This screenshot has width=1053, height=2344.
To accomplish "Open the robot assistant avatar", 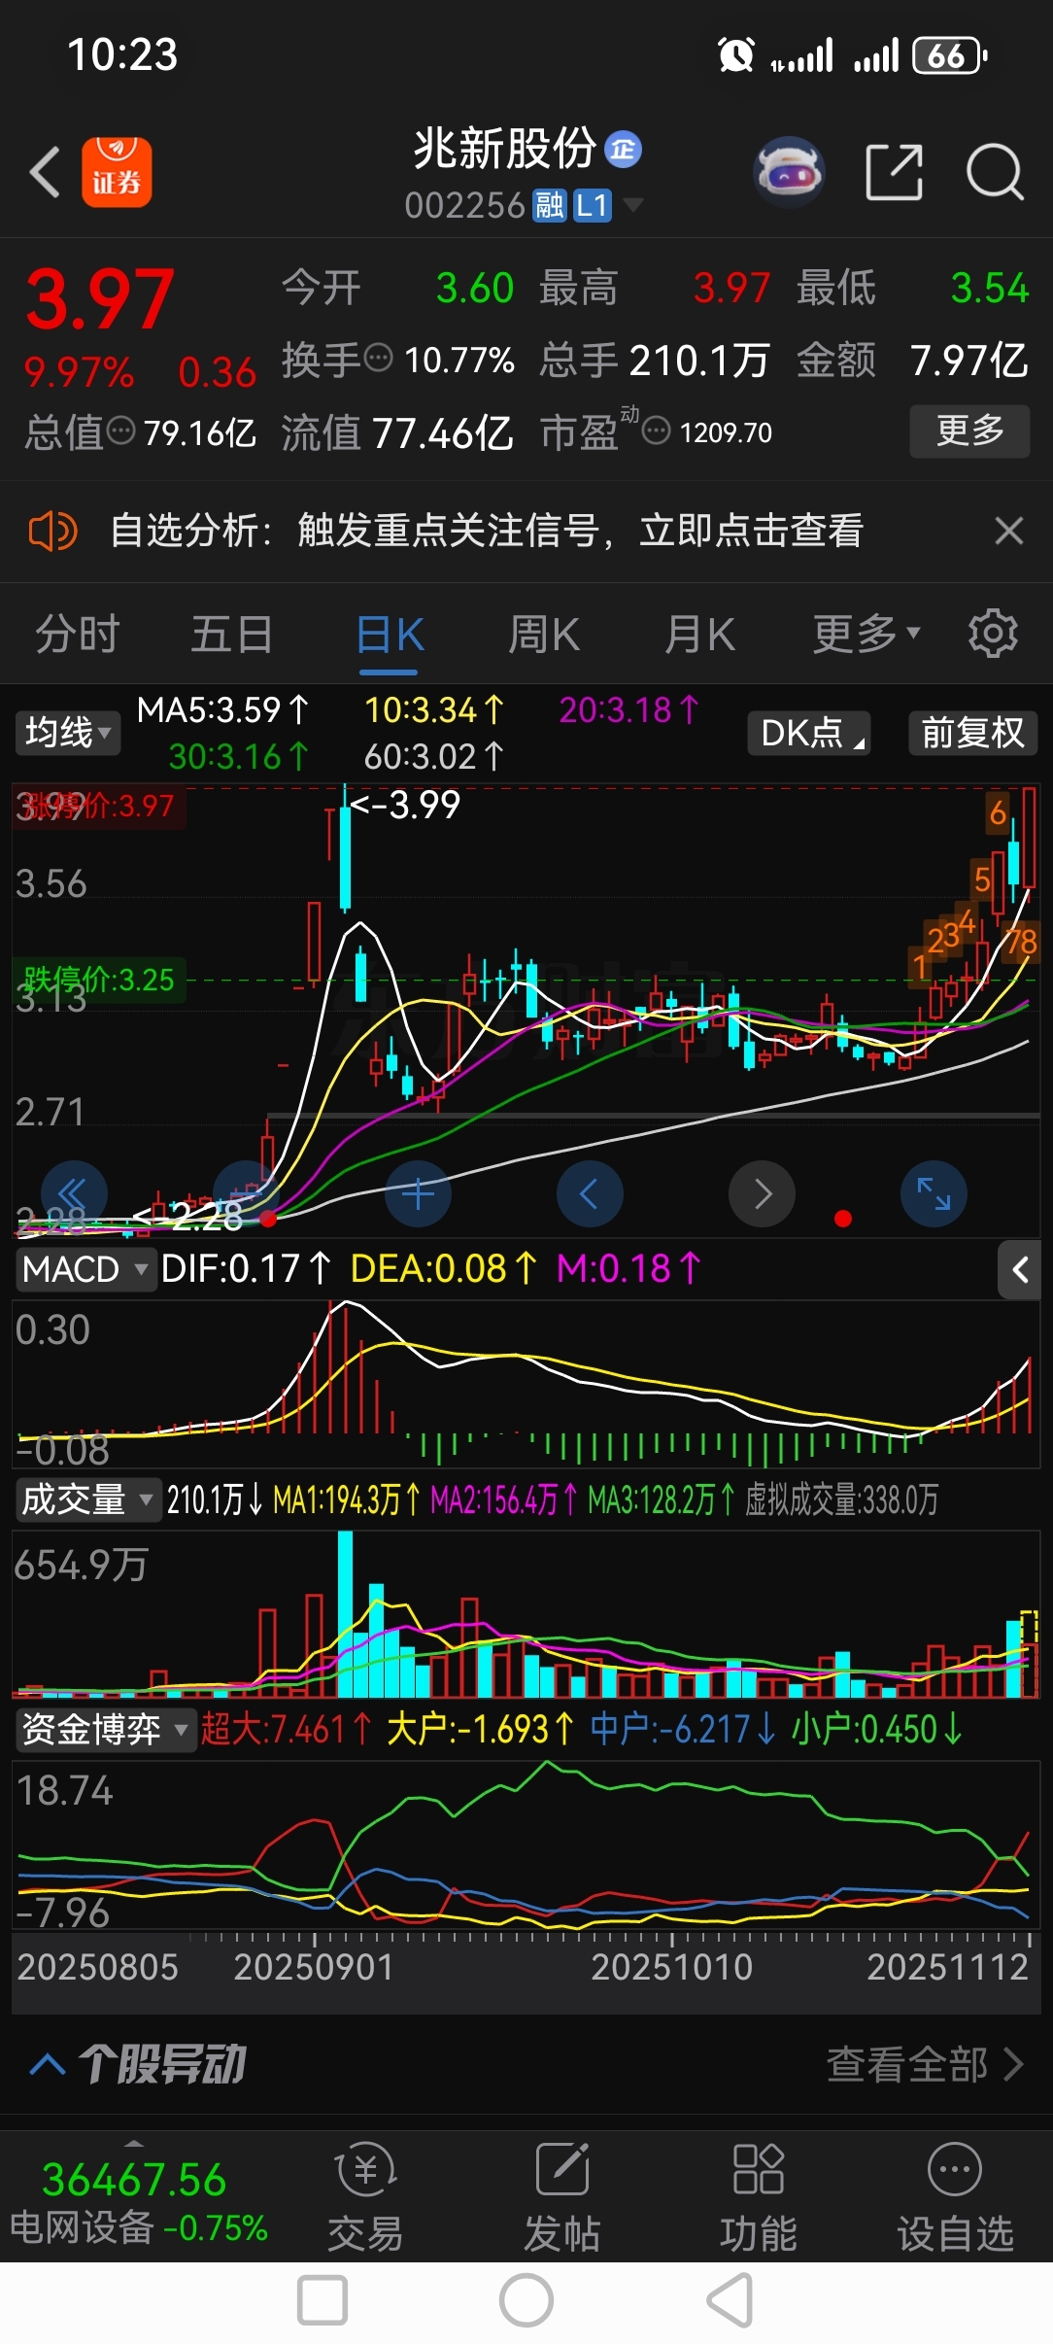I will (789, 172).
